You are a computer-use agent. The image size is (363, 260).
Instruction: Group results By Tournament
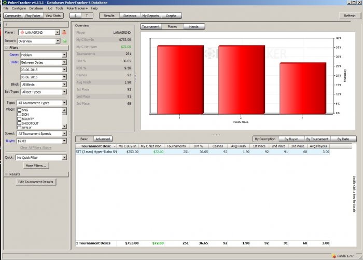pos(317,139)
